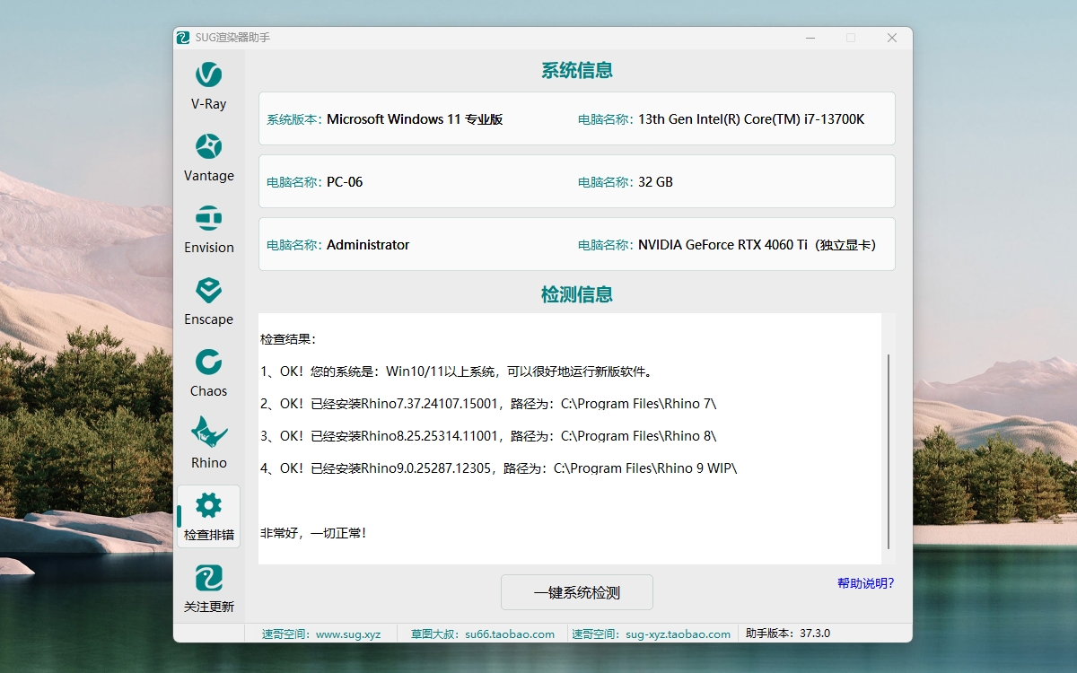Screen dimensions: 1077x673
Task: Select the Chaos sidebar icon
Action: (x=208, y=373)
